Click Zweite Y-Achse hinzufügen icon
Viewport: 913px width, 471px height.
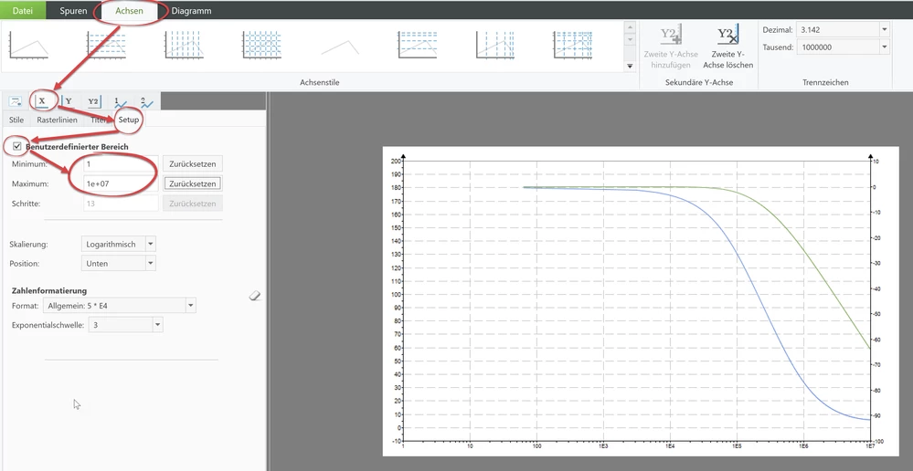(x=671, y=35)
